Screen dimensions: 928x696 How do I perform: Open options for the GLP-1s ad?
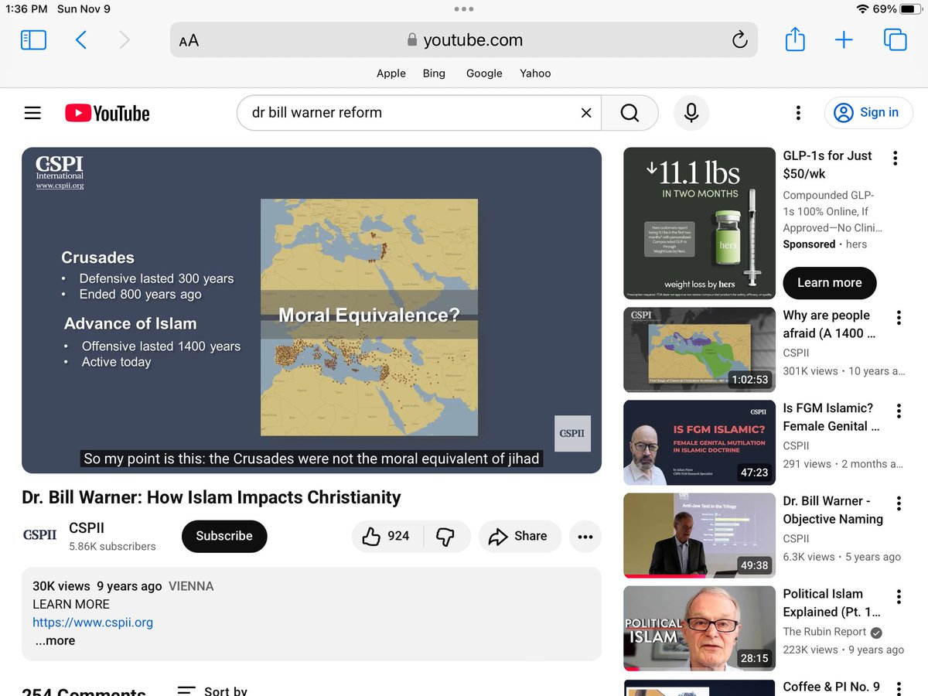pos(895,159)
